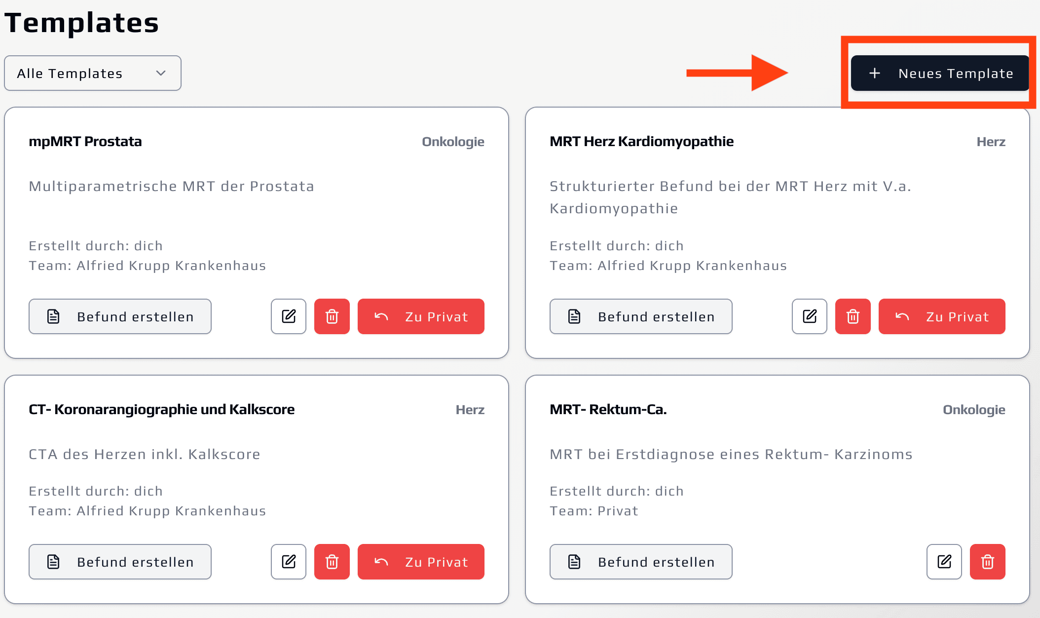
Task: Create Befund from CT-Koronarangiographie template
Action: (120, 562)
